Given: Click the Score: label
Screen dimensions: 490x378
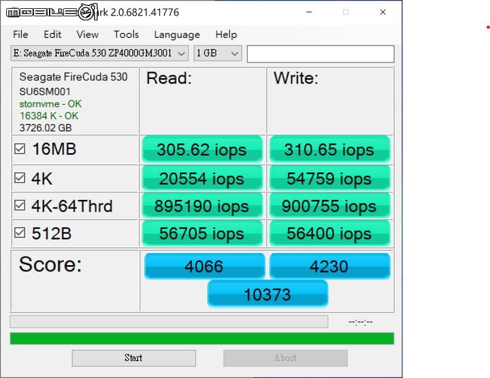Looking at the screenshot, I should click(x=50, y=264).
